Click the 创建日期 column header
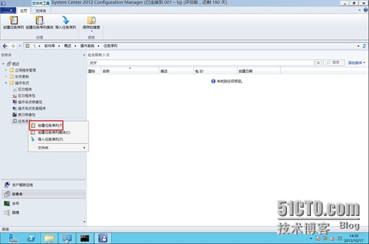Screen dimensions: 369x244 258,71
